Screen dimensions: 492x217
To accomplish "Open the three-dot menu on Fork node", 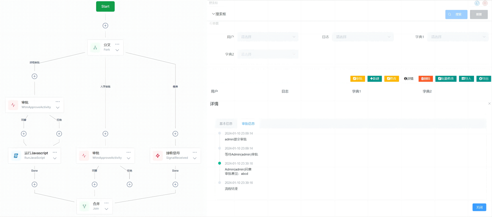I will [117, 44].
